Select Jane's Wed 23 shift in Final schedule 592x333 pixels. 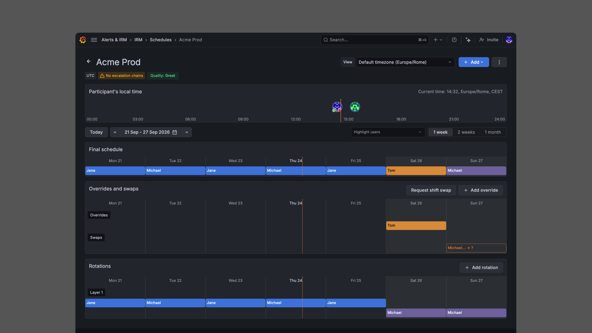[x=236, y=171]
